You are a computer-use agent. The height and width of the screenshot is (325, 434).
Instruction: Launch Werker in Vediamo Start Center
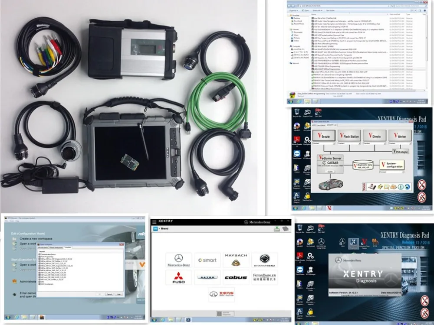point(400,136)
